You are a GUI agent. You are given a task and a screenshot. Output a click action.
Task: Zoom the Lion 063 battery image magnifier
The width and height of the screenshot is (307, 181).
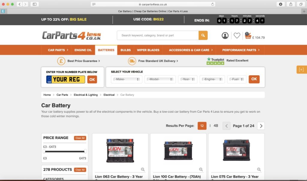(143, 169)
